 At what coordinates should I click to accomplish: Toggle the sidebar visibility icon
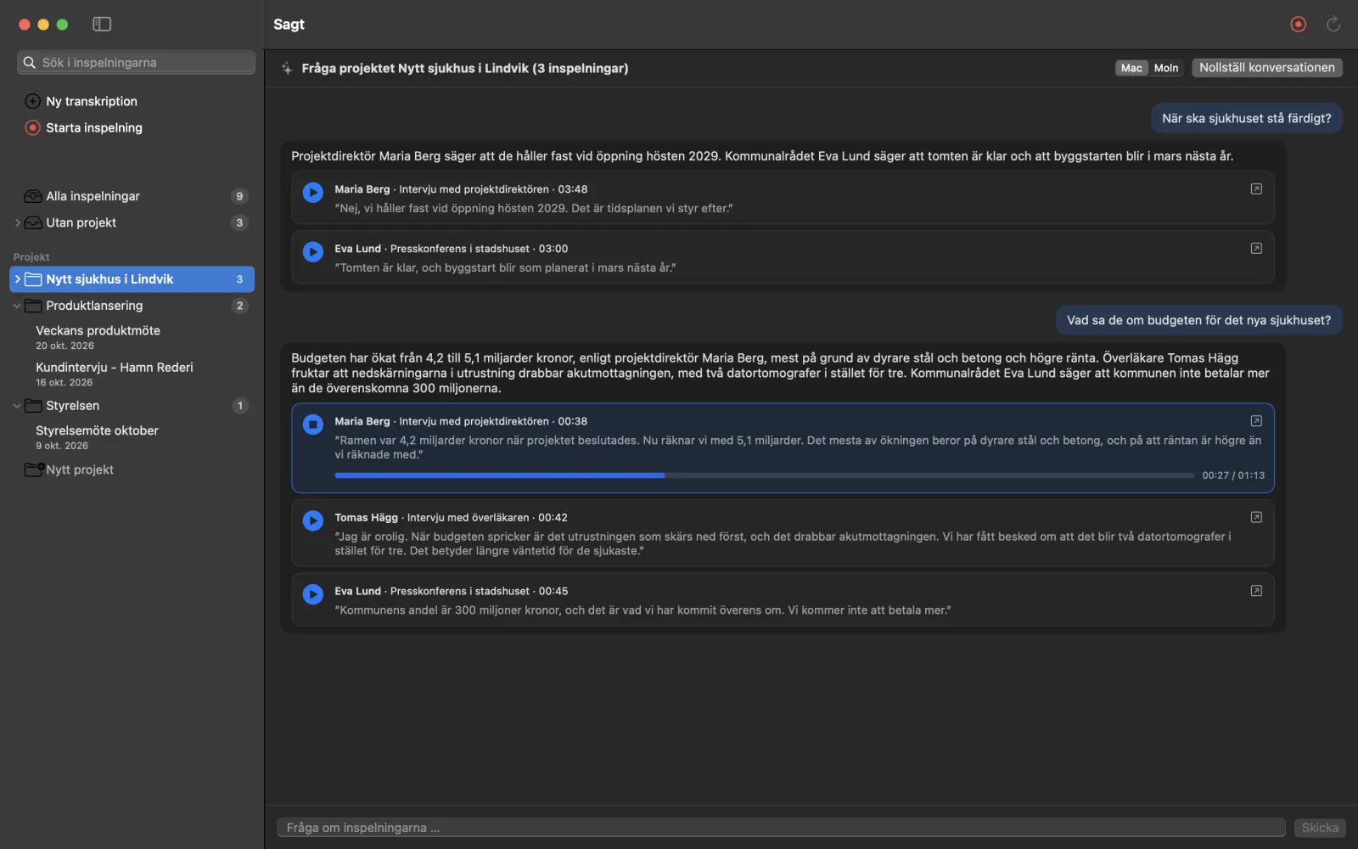click(102, 24)
